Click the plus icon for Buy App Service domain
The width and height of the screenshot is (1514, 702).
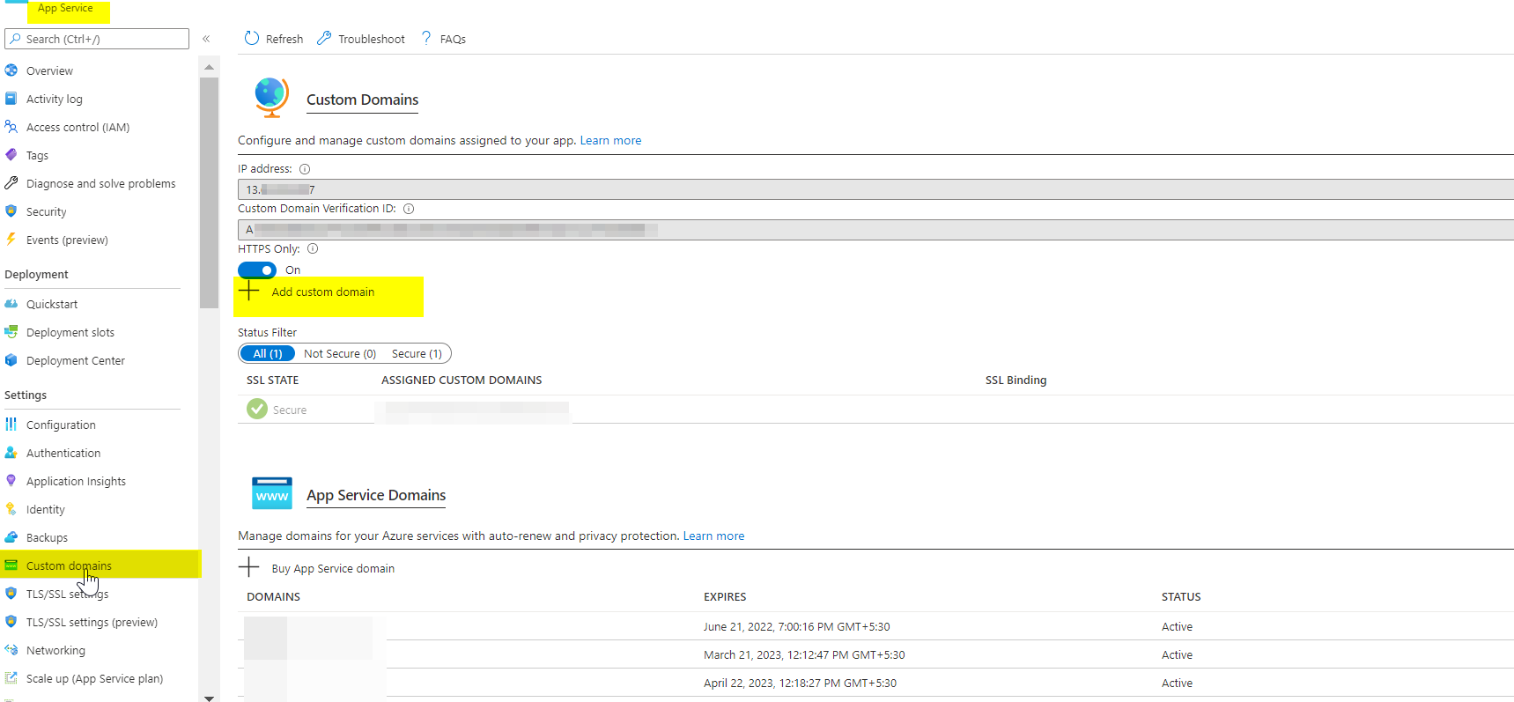[249, 567]
